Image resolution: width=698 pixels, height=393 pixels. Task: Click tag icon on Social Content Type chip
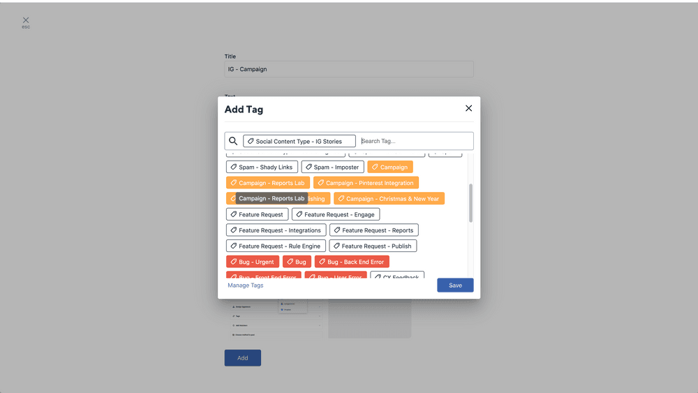[x=251, y=141]
